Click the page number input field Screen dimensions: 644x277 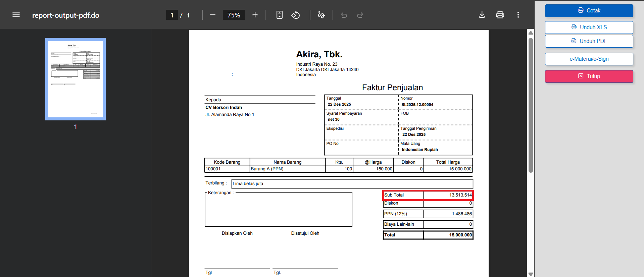coord(172,15)
